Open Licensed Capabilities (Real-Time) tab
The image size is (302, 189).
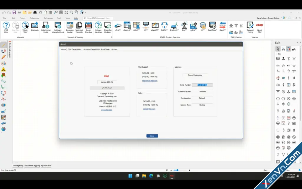(x=96, y=49)
